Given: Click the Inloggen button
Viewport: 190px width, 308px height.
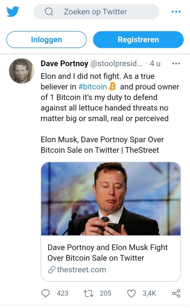Looking at the screenshot, I should click(47, 40).
